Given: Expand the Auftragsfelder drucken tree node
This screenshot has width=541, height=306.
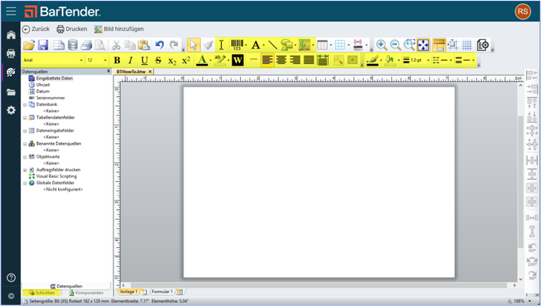Looking at the screenshot, I should pyautogui.click(x=25, y=169).
